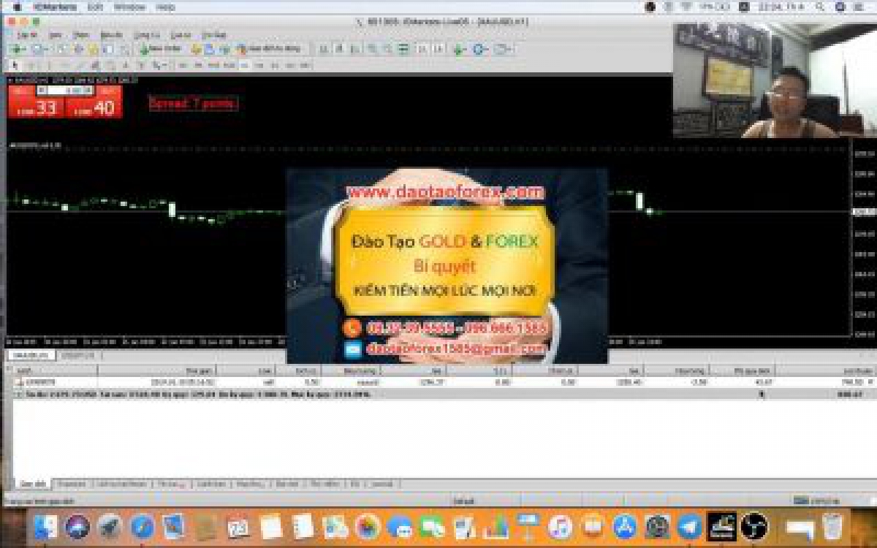Open the account history terminal tab
This screenshot has height=548, width=877.
tap(122, 484)
